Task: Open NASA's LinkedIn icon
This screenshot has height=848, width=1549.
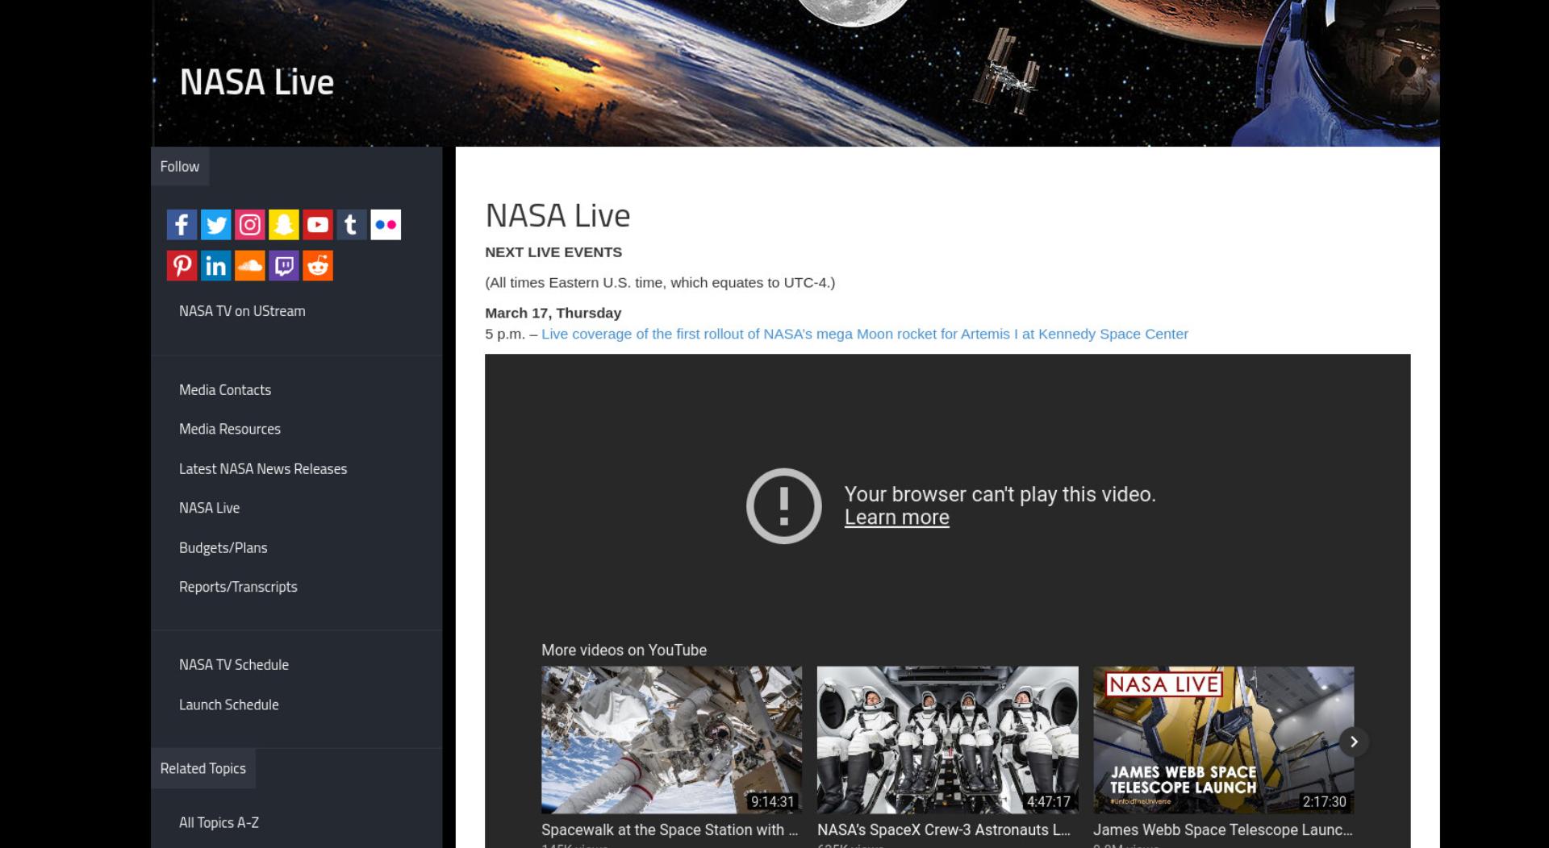Action: point(215,265)
